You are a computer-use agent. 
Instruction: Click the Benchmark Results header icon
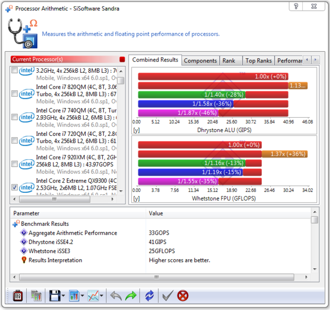click(16, 224)
